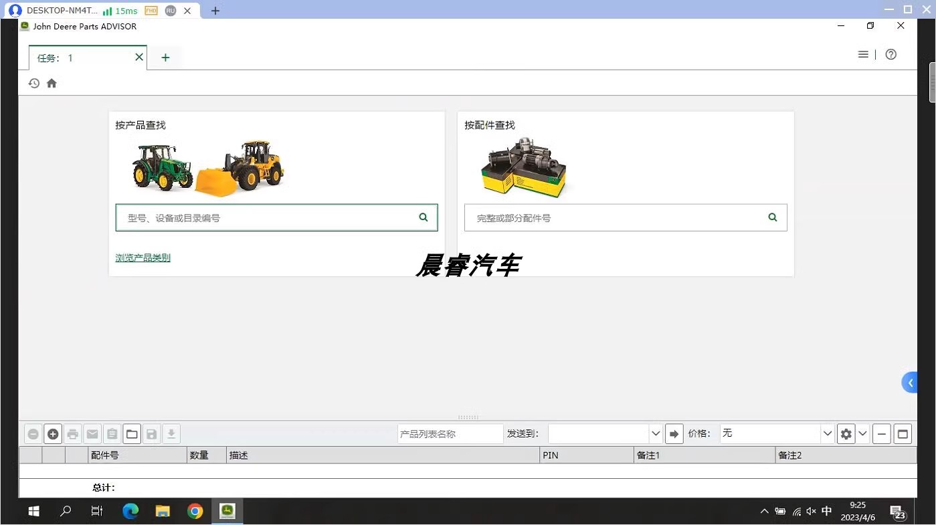Open the history clock icon
This screenshot has width=936, height=525.
point(34,83)
